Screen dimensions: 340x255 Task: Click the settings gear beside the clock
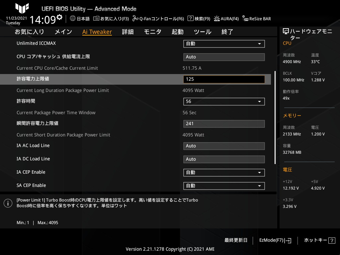pos(59,17)
